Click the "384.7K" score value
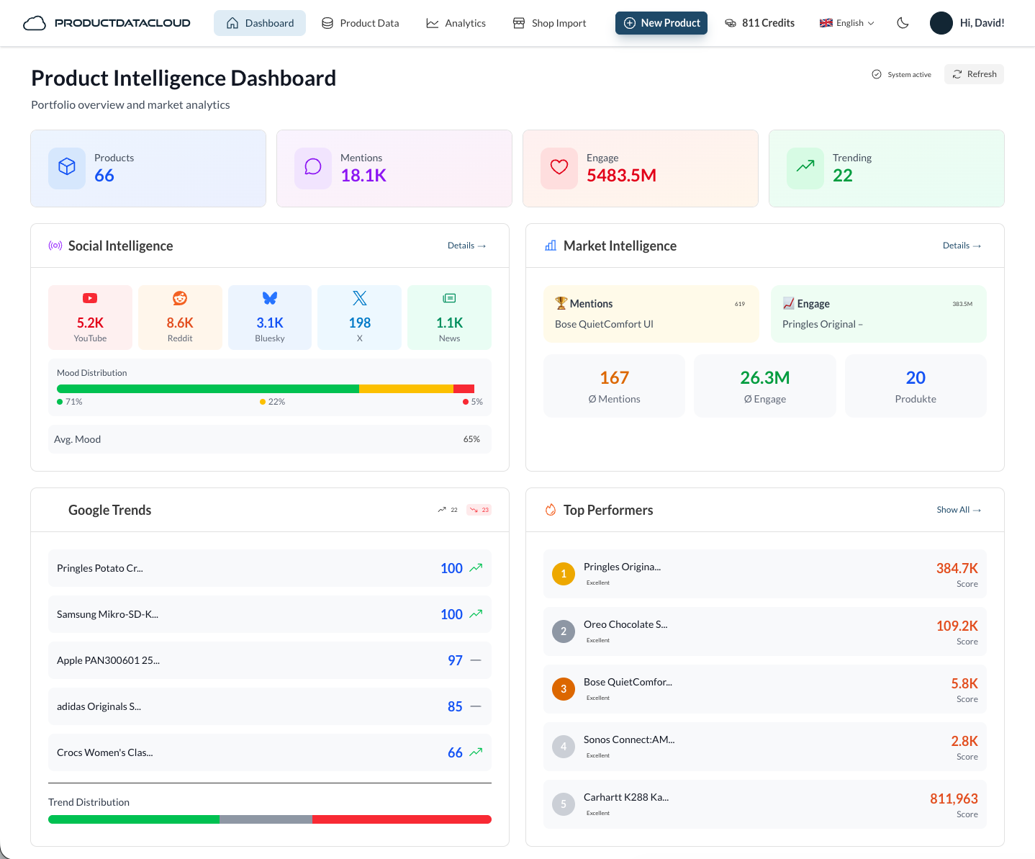The image size is (1035, 859). [957, 568]
